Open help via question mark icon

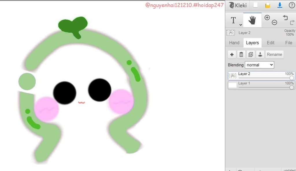[x=292, y=5]
